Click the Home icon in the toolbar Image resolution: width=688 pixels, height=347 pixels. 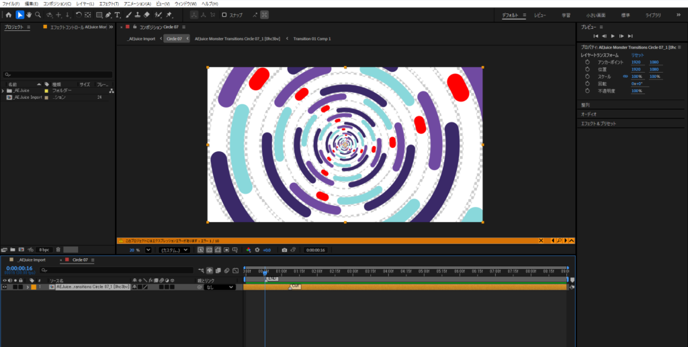pos(8,15)
